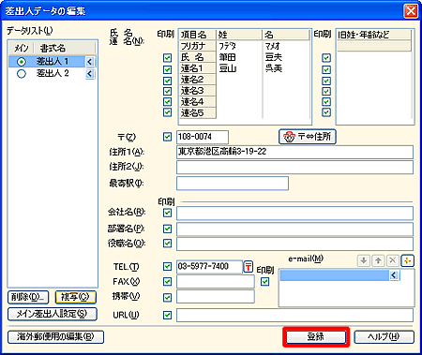Screen dimensions: 422x355
Task: Toggle FAX print checkbox
Action: (167, 282)
